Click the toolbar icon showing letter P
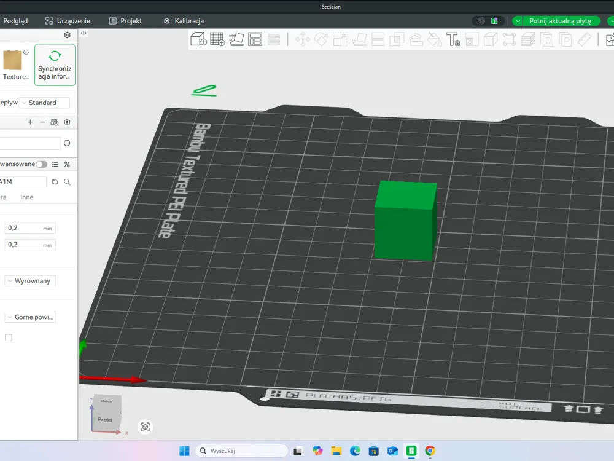614x461 pixels. pos(565,39)
